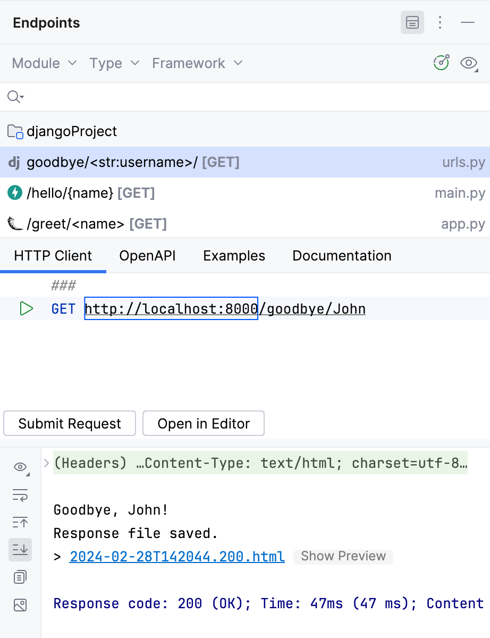
Task: Click the green API diagram icon
Action: 442,63
